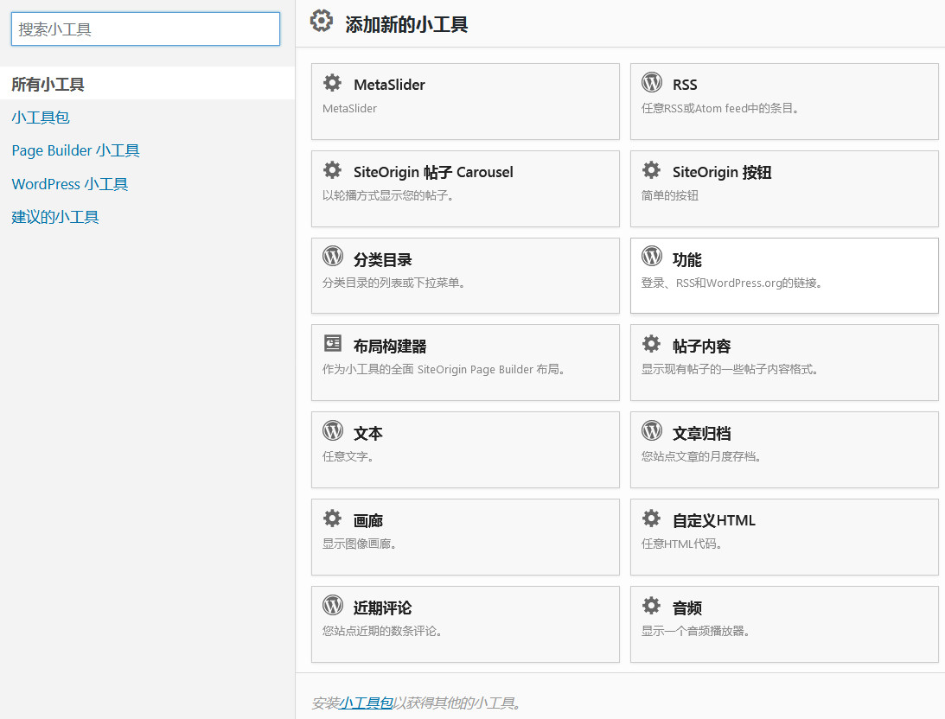Open the 小工具包 install link at bottom
This screenshot has height=719, width=945.
(366, 703)
